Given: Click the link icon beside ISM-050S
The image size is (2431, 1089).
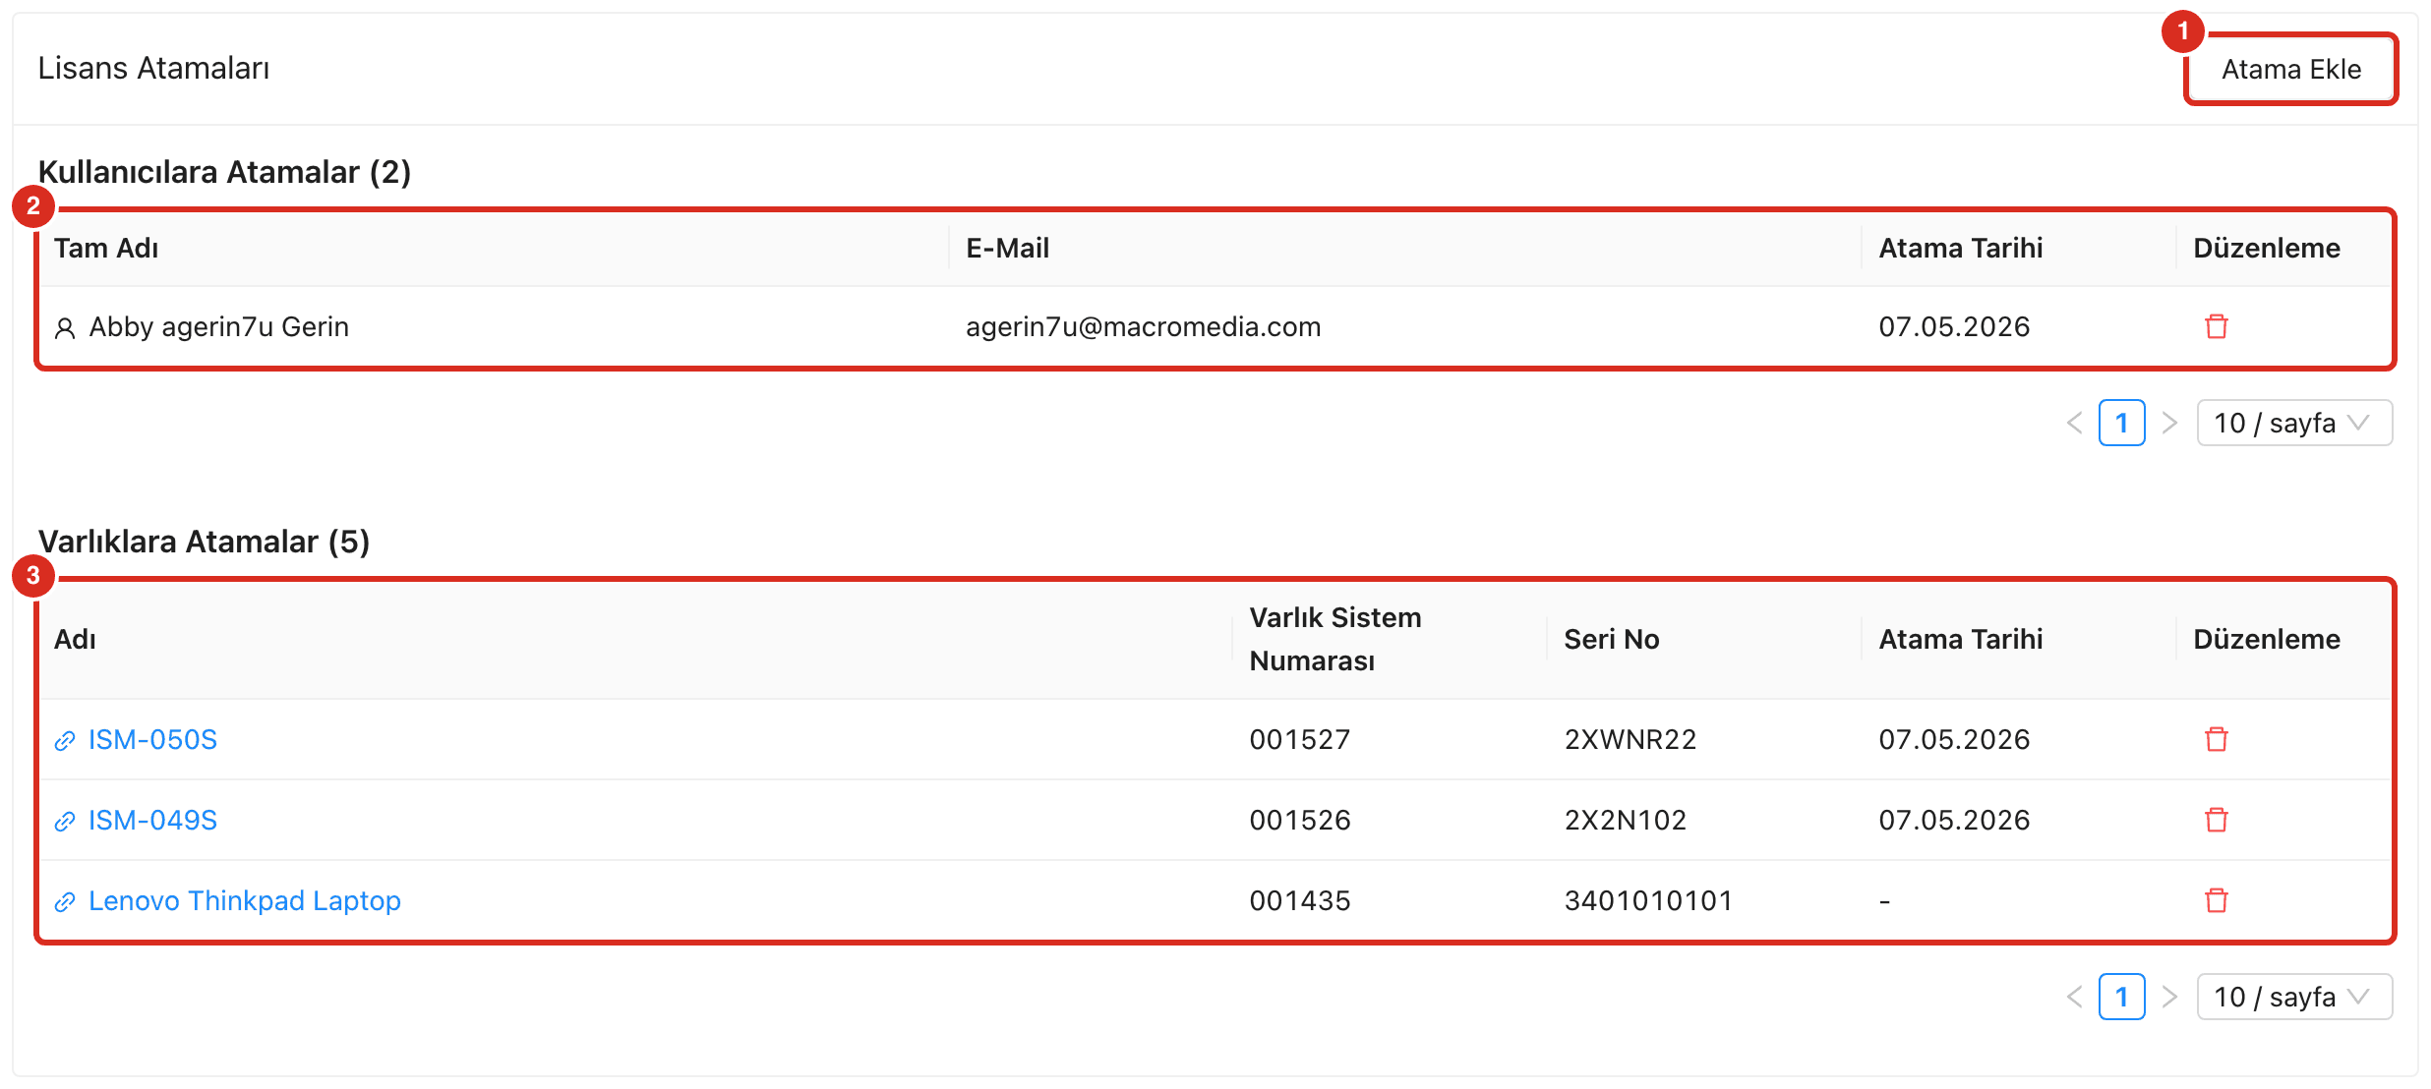Looking at the screenshot, I should [65, 740].
